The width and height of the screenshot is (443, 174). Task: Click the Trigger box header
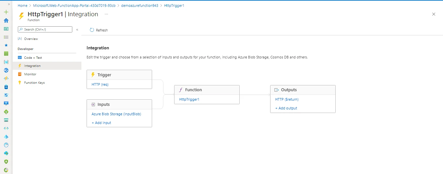pyautogui.click(x=119, y=75)
